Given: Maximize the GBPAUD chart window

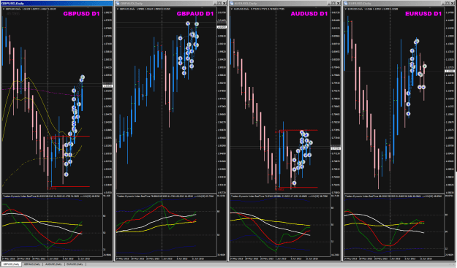Looking at the screenshot, I should click(x=219, y=3).
